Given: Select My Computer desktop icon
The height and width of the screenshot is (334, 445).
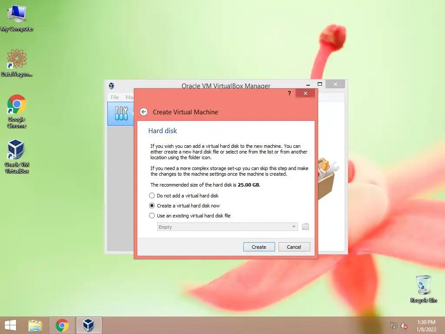Looking at the screenshot, I should point(17,18).
